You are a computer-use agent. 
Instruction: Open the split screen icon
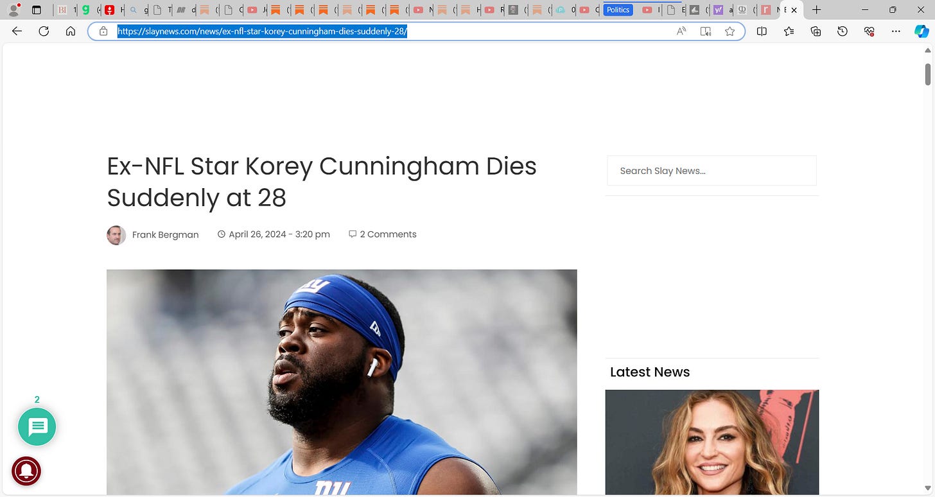click(762, 31)
